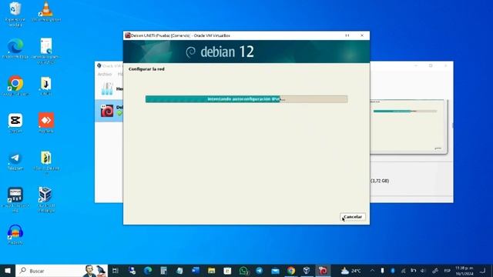The height and width of the screenshot is (277, 493).
Task: Open File Explorer from the taskbar
Action: [211, 270]
